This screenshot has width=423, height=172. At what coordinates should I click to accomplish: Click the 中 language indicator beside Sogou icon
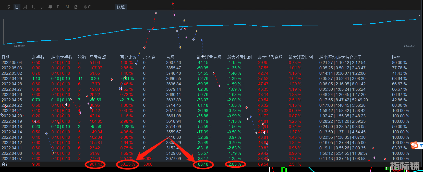[421, 146]
